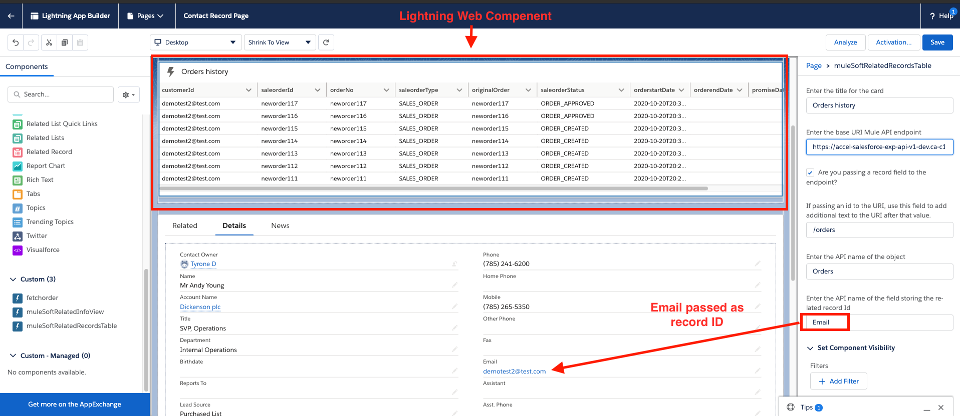Viewport: 960px width, 416px height.
Task: Select the Topics component icon
Action: click(18, 208)
